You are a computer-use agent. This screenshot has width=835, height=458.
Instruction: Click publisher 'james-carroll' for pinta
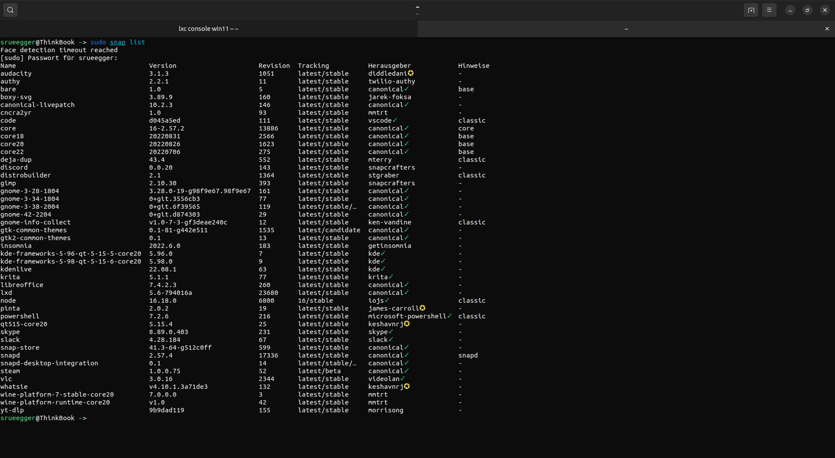pyautogui.click(x=394, y=308)
